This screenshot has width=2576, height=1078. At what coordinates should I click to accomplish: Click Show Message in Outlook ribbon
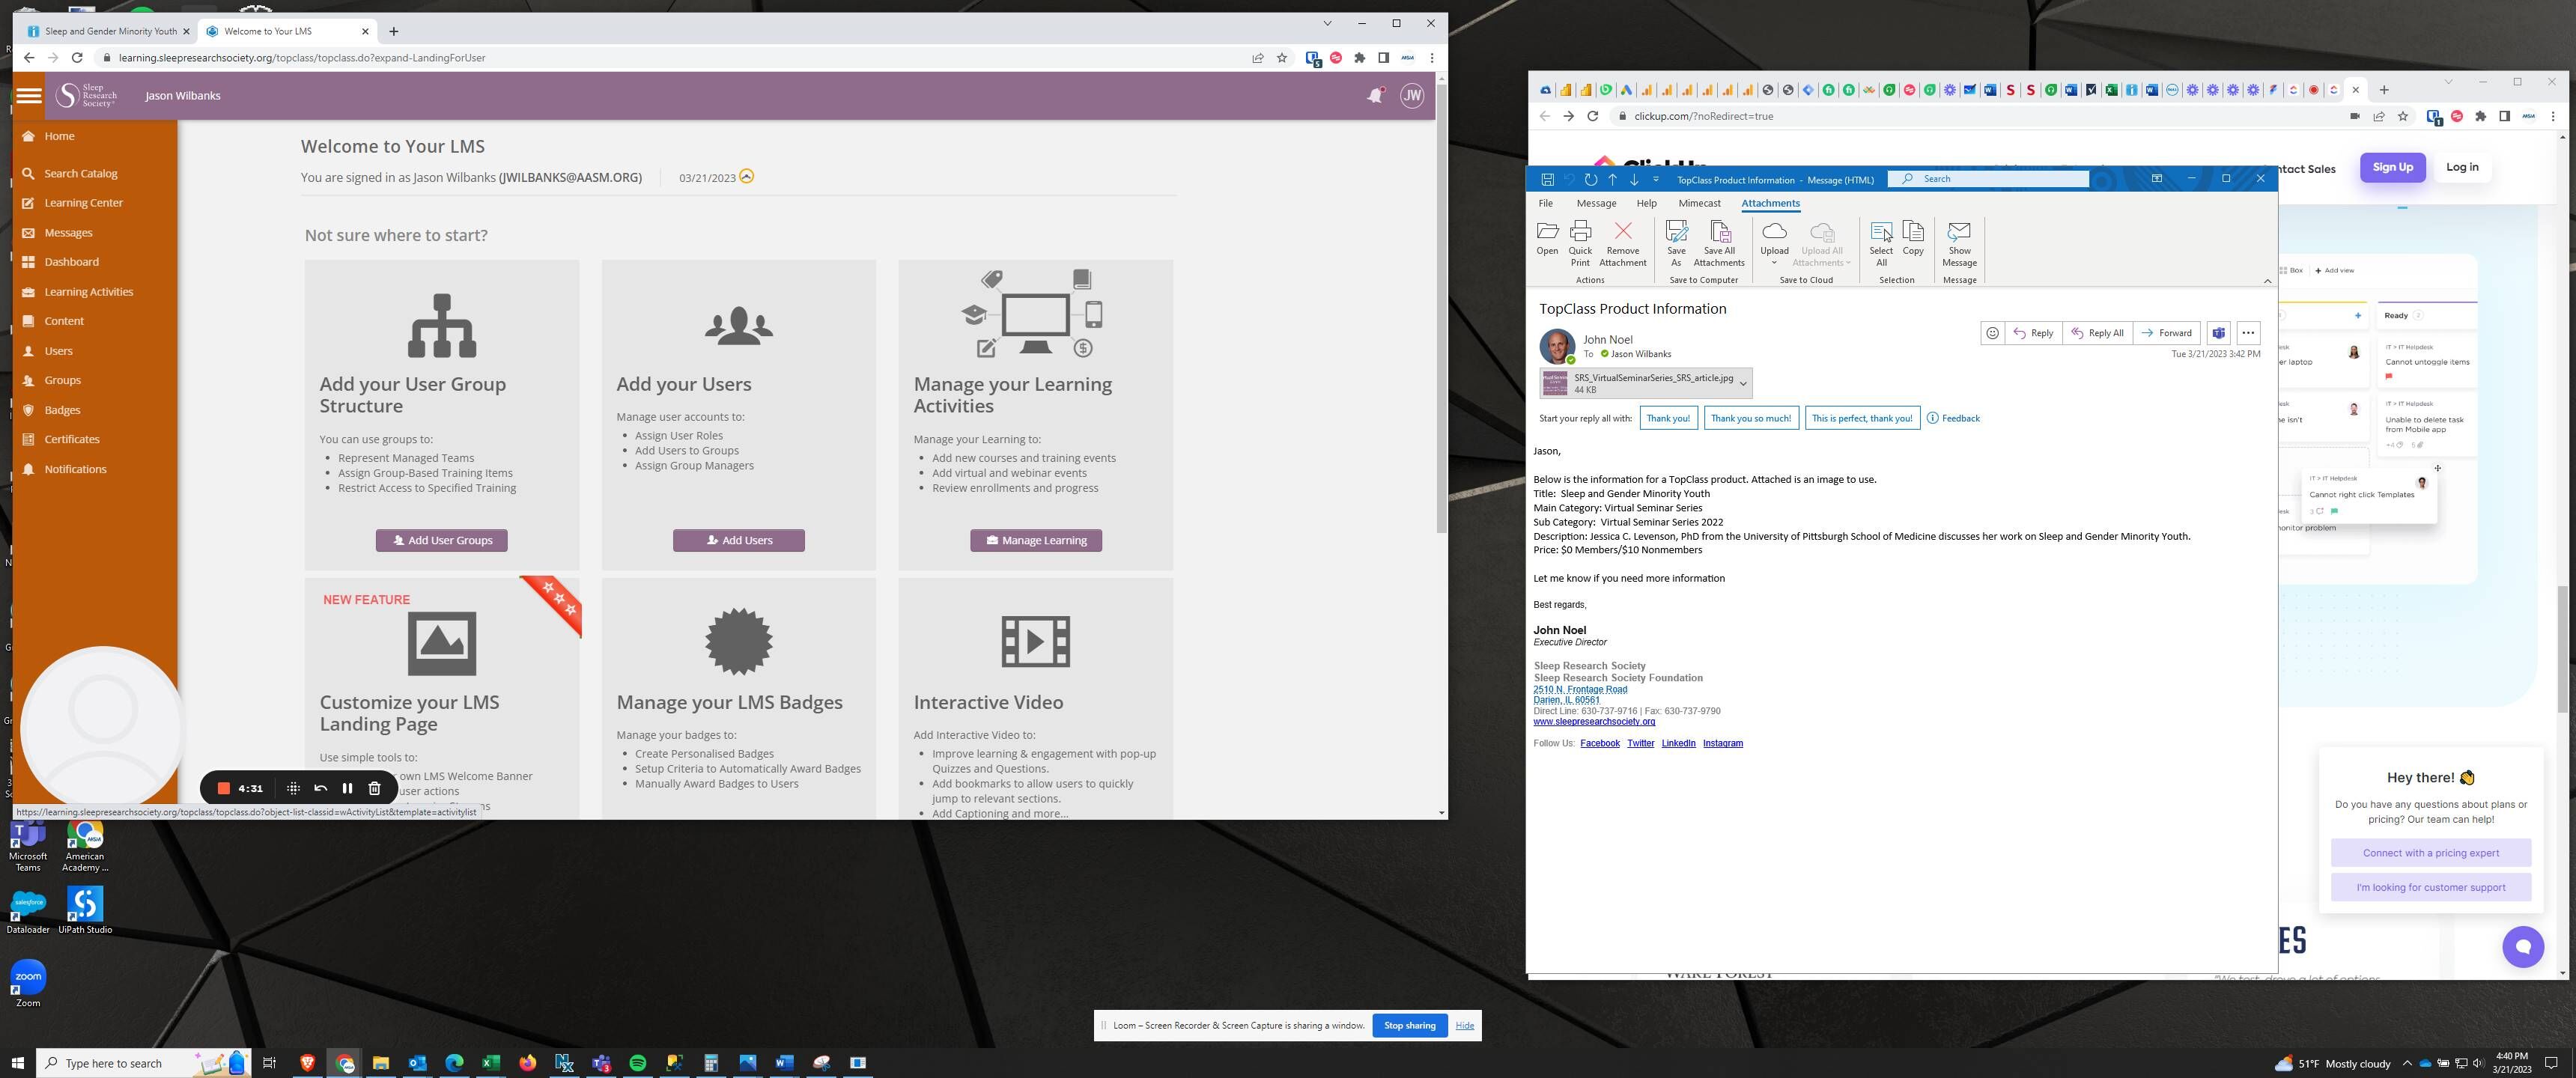1959,243
